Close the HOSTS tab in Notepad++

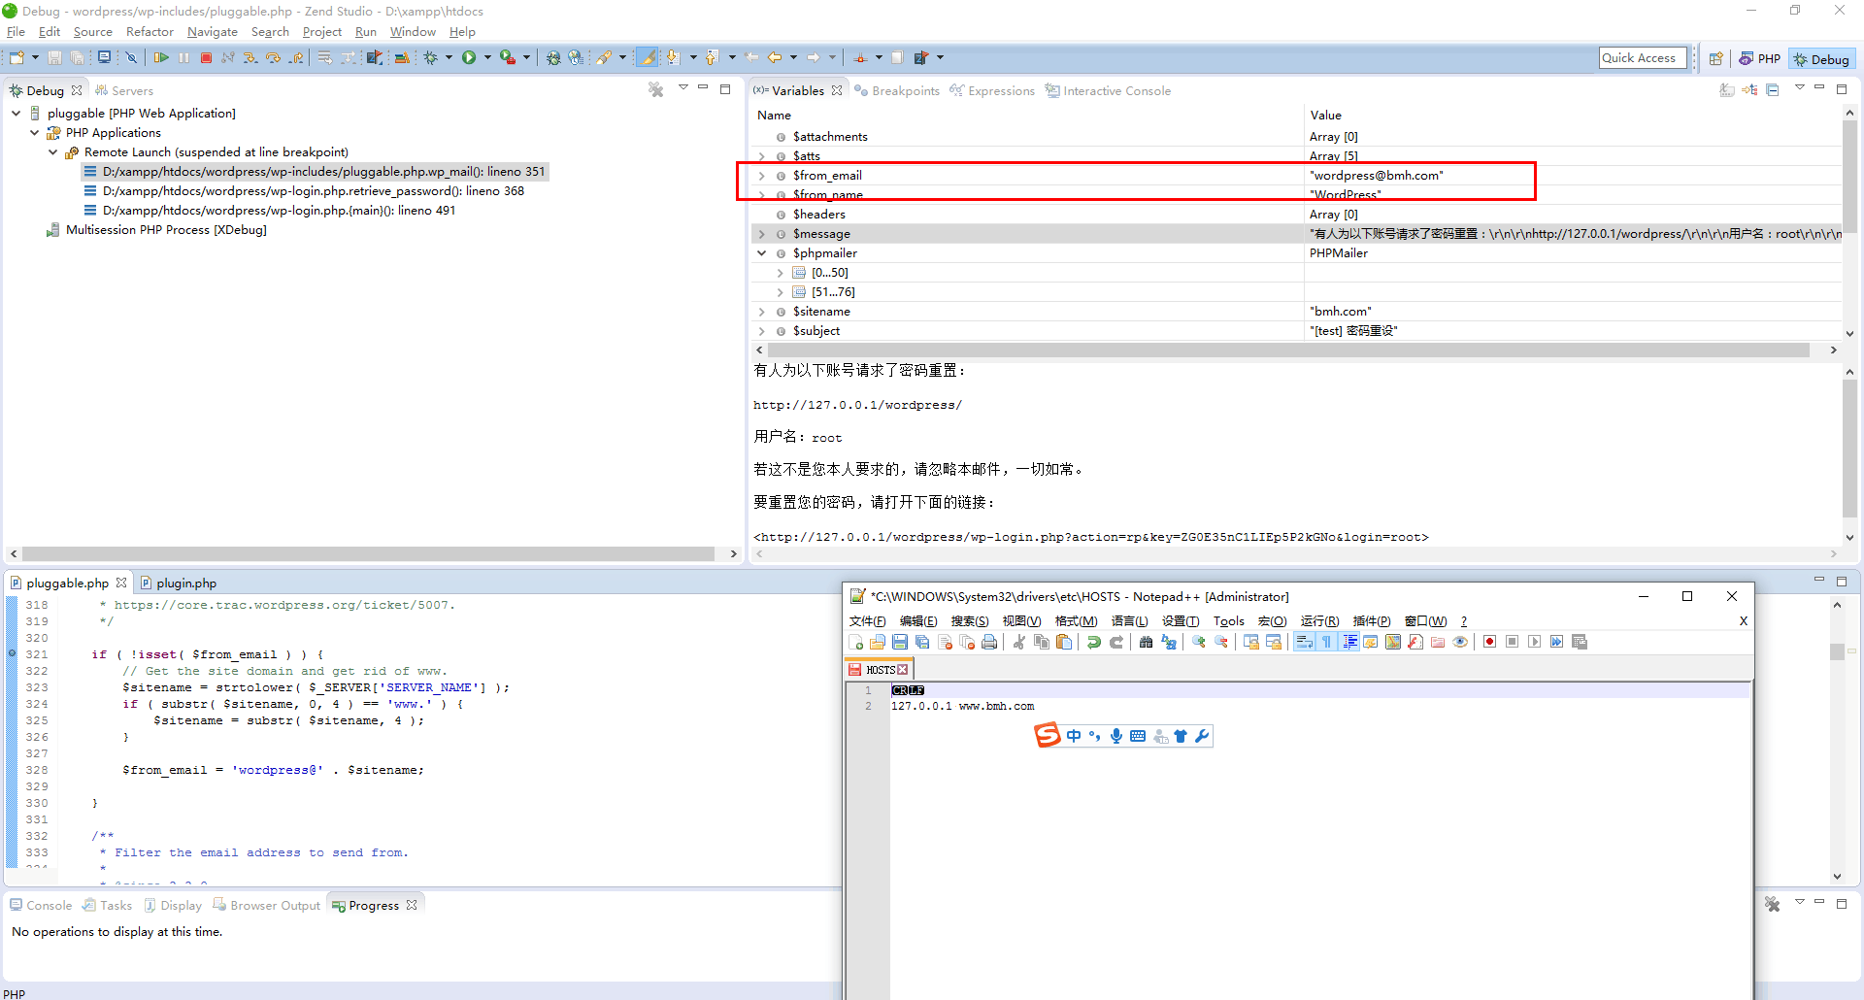[903, 670]
